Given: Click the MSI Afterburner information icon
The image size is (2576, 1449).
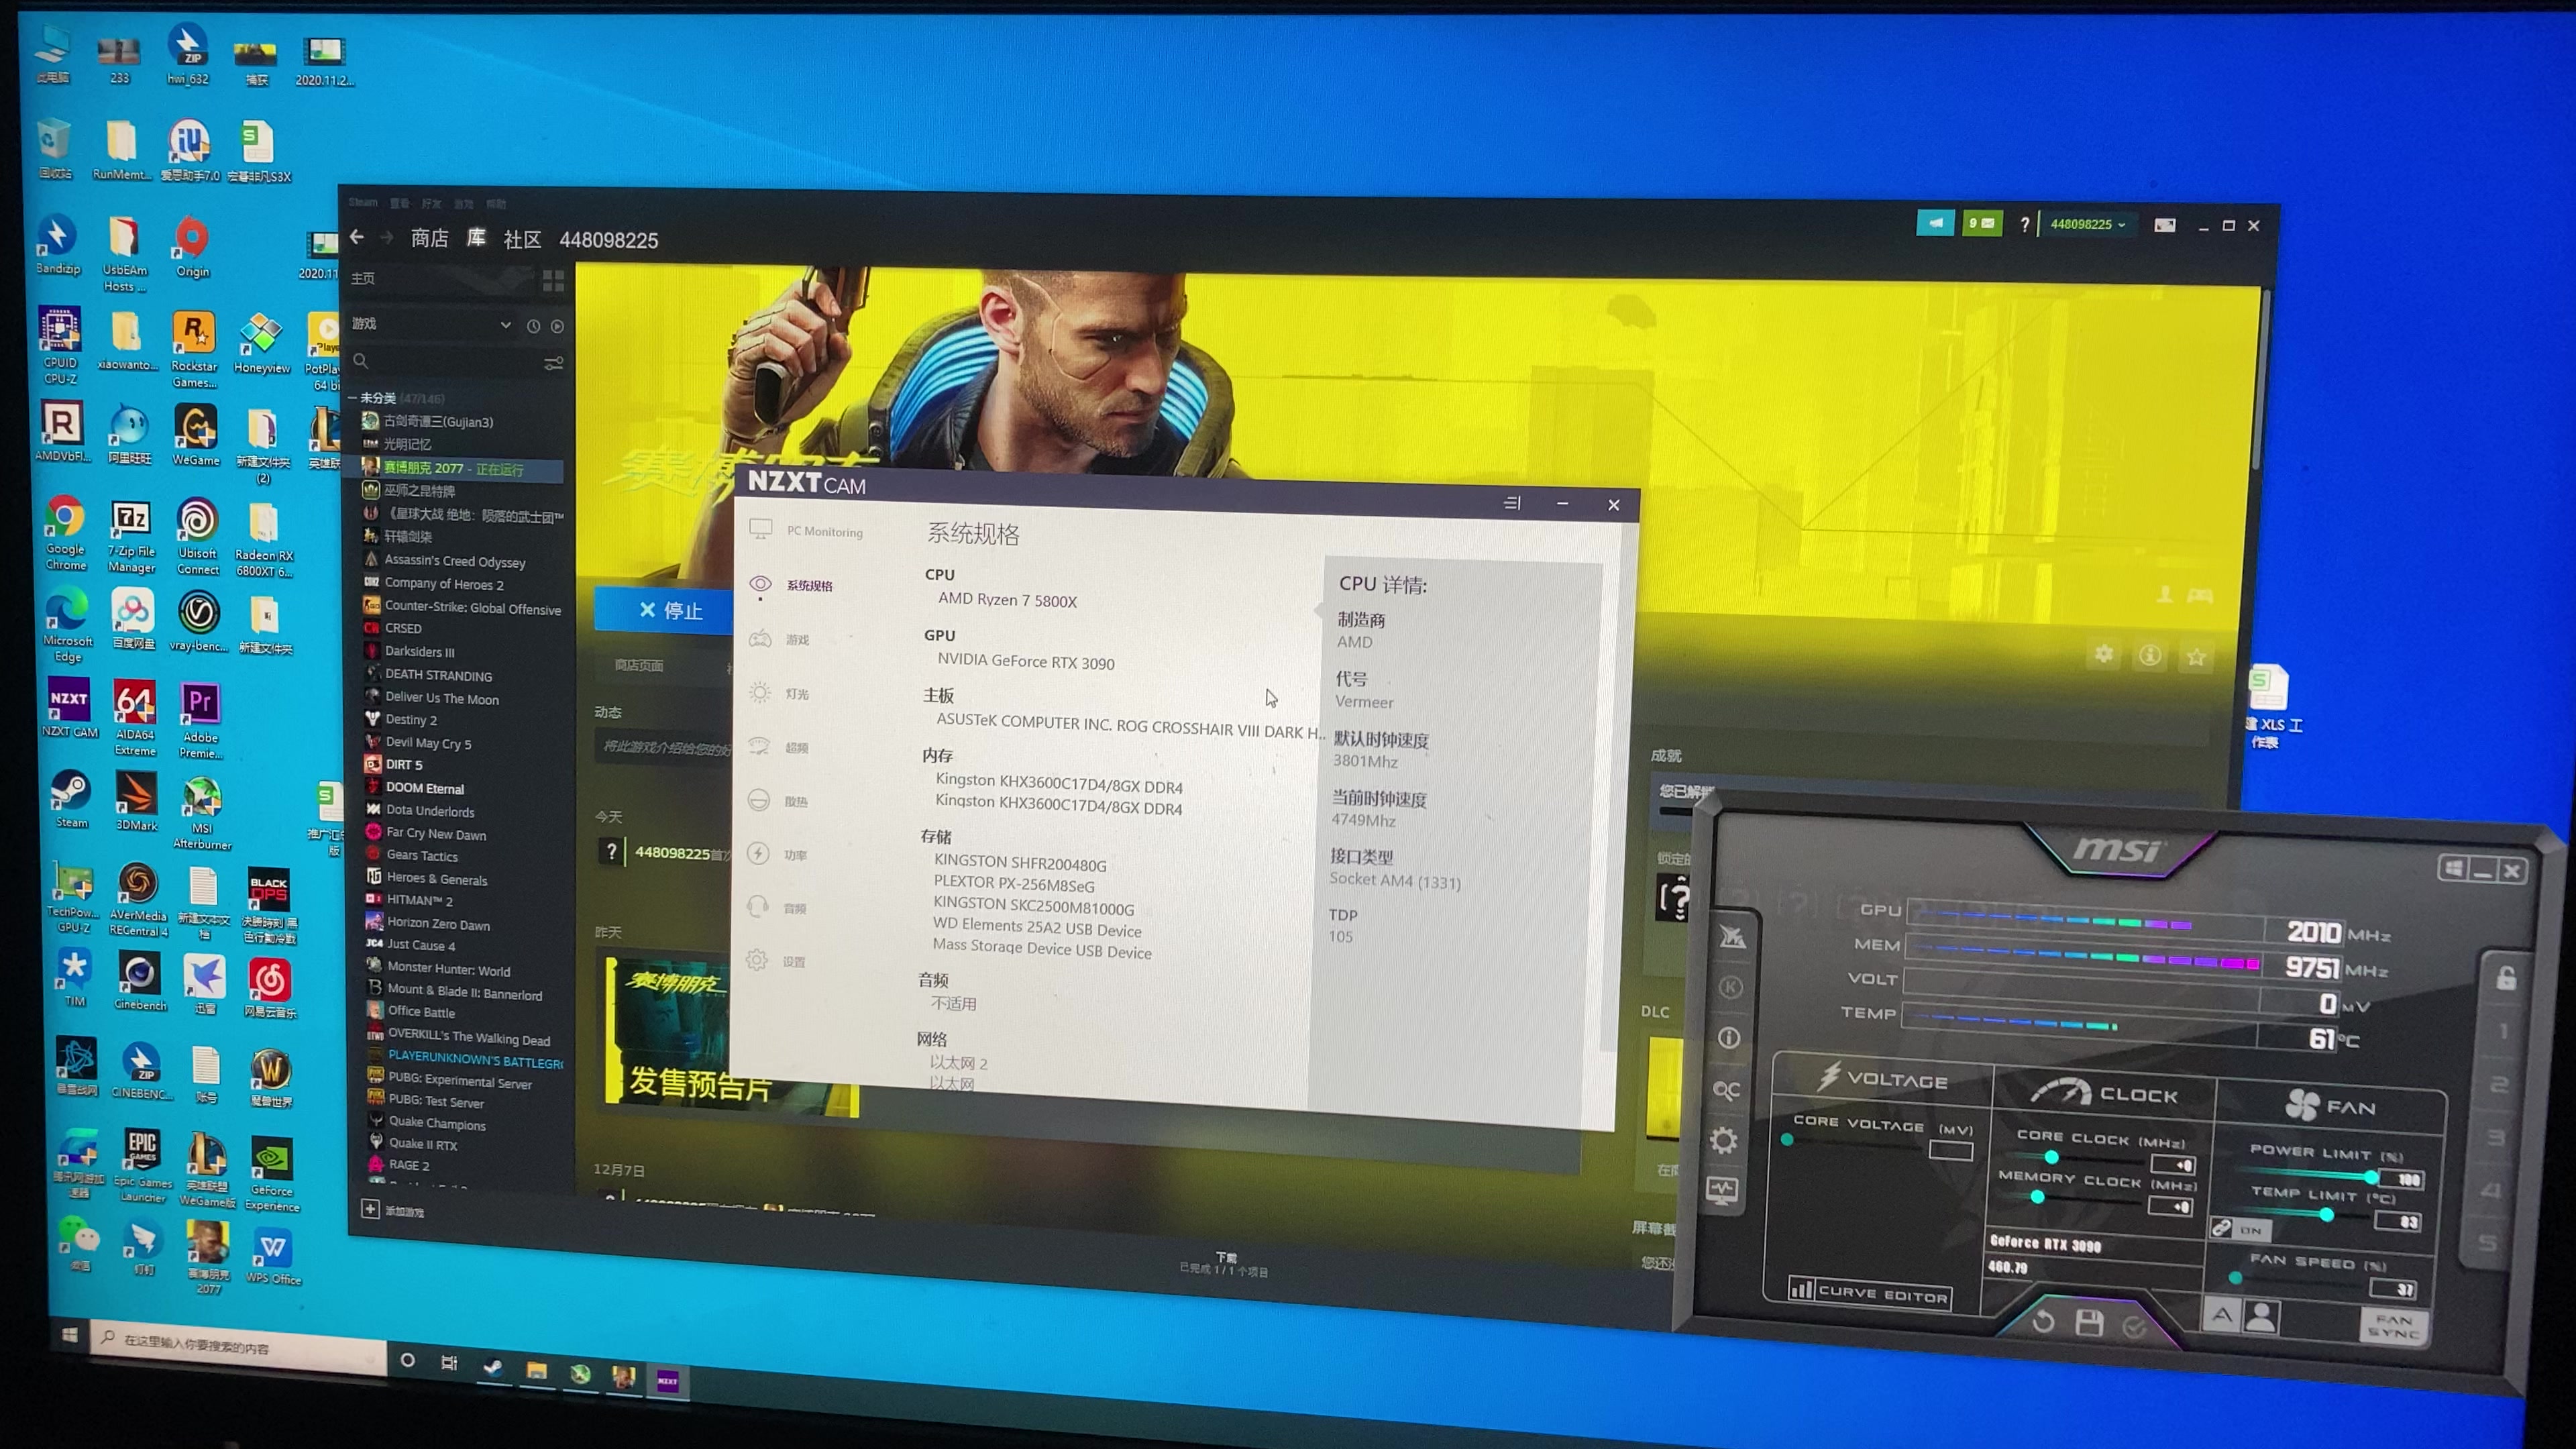Looking at the screenshot, I should pos(1729,1038).
